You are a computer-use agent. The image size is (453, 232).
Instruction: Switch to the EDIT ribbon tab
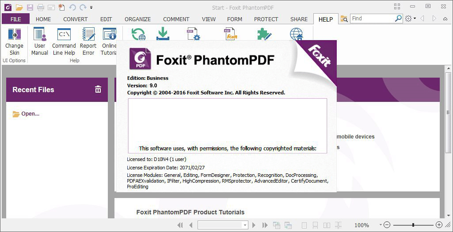[x=106, y=19]
